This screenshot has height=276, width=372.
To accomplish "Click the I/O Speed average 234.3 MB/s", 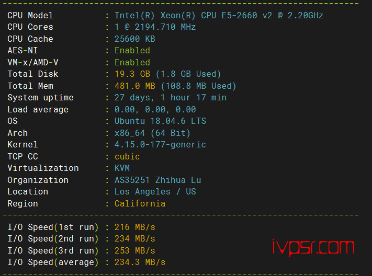I will coord(140,262).
